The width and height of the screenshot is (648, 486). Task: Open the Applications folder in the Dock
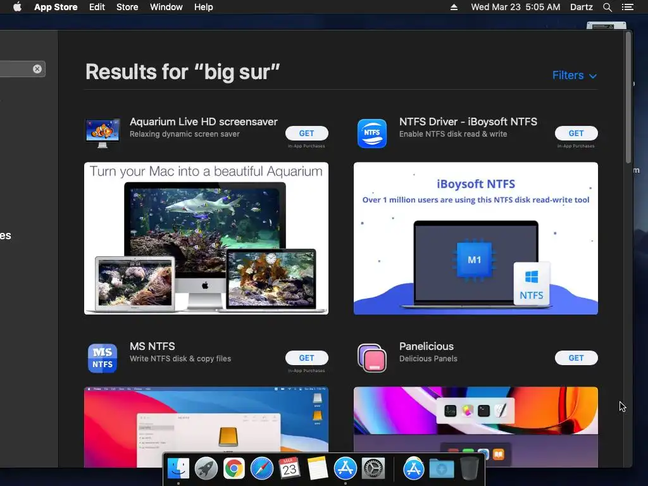[x=414, y=469]
